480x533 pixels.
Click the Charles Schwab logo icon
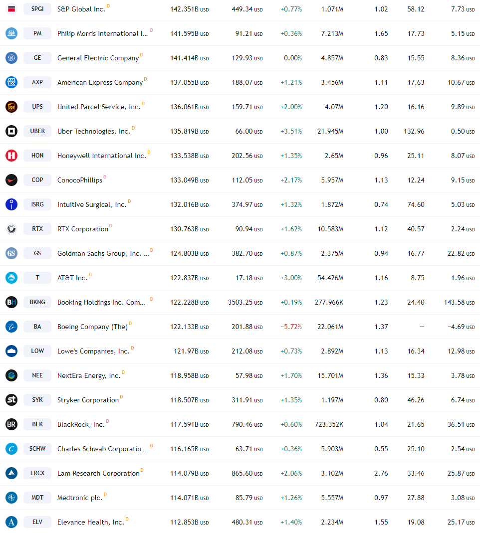[11, 449]
